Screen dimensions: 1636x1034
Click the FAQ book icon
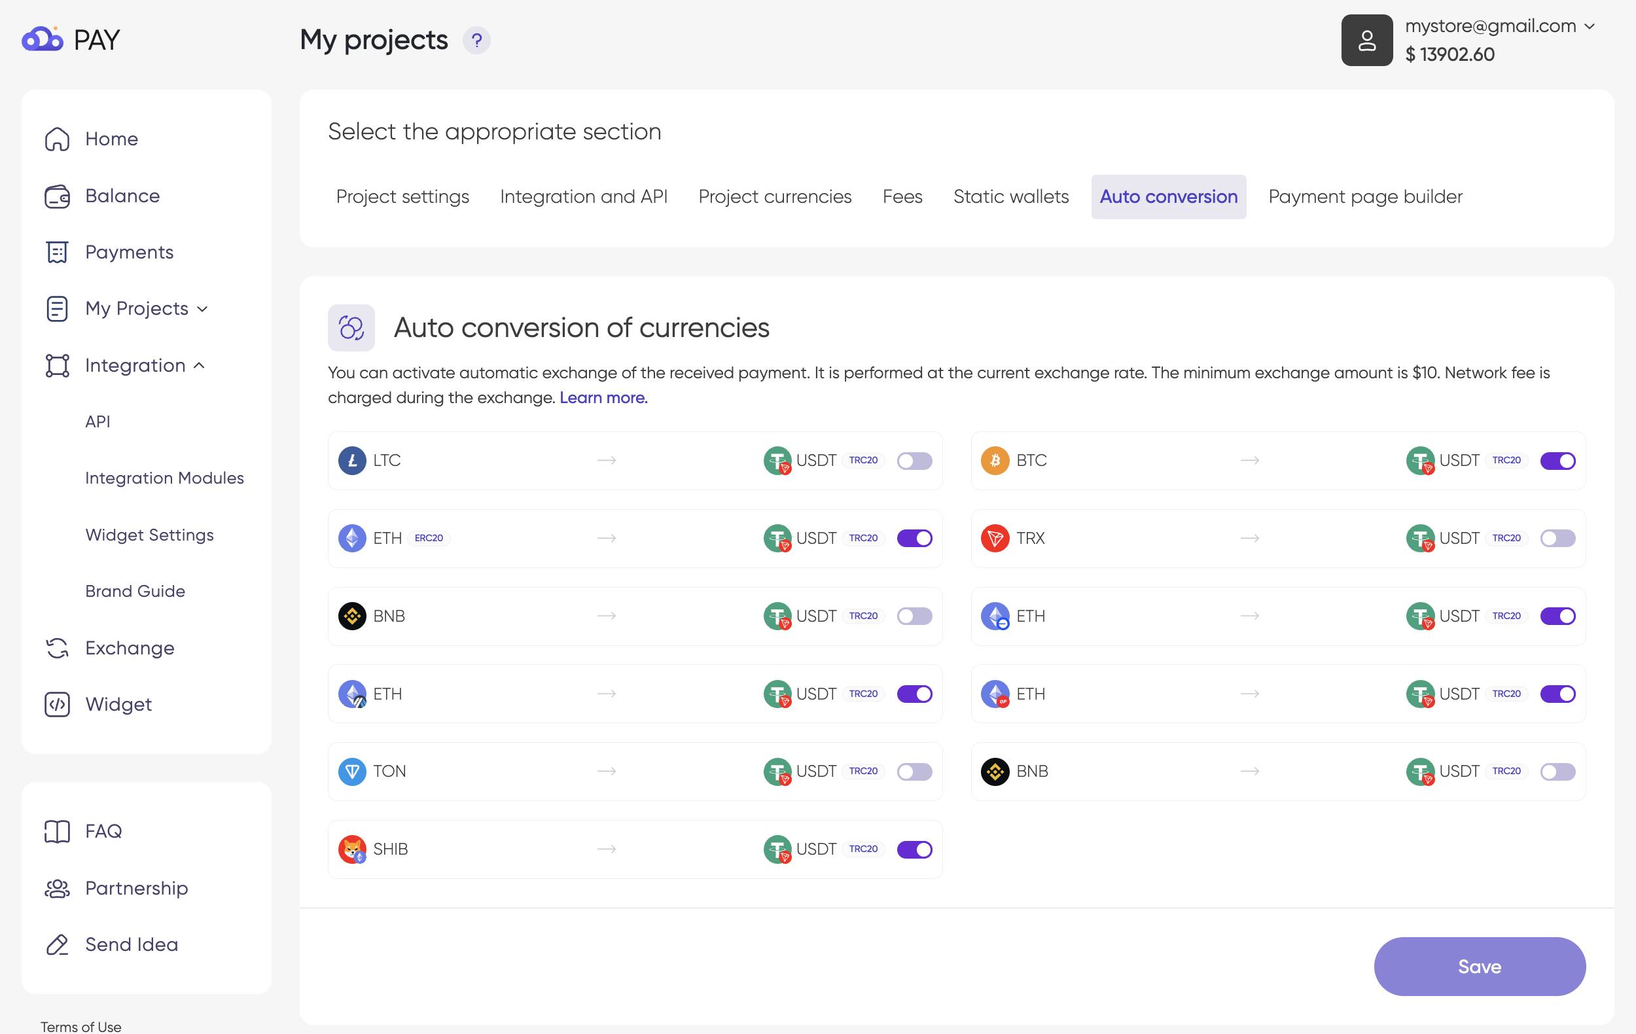pyautogui.click(x=57, y=831)
